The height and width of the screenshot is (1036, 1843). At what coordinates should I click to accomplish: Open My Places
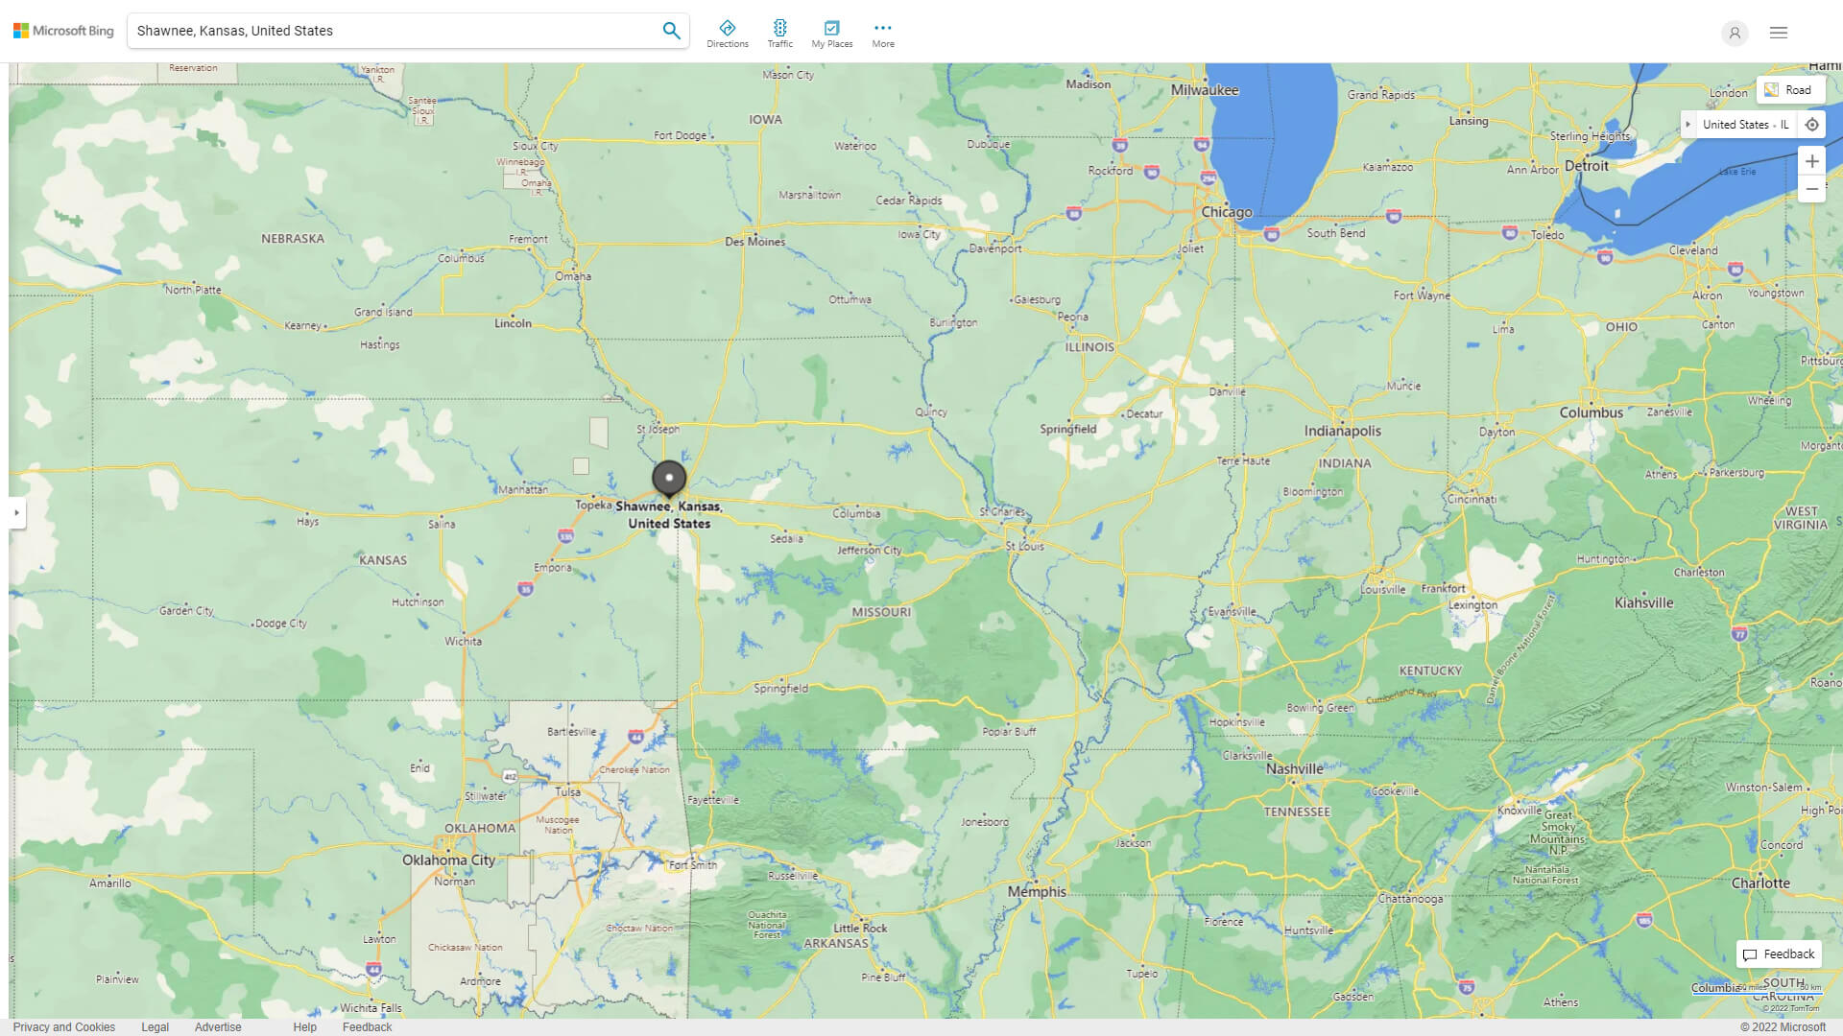click(x=831, y=30)
